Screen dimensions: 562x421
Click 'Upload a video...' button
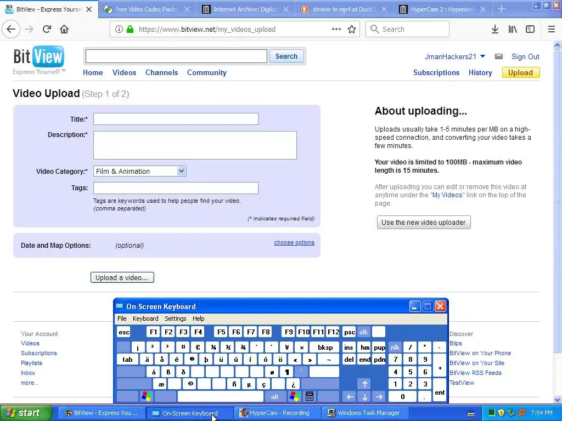tap(122, 277)
